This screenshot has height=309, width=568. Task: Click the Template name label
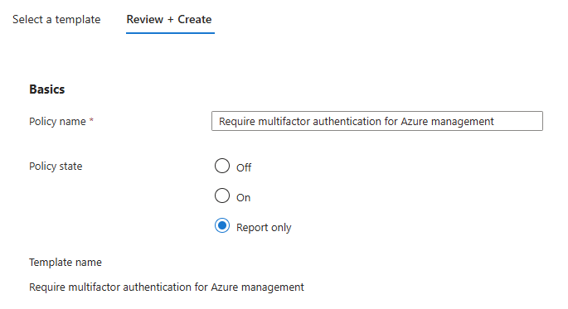(x=66, y=262)
